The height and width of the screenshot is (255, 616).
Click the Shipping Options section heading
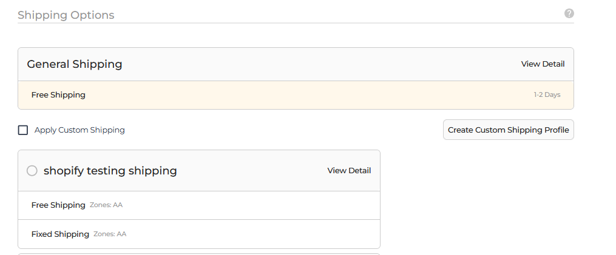pos(66,15)
